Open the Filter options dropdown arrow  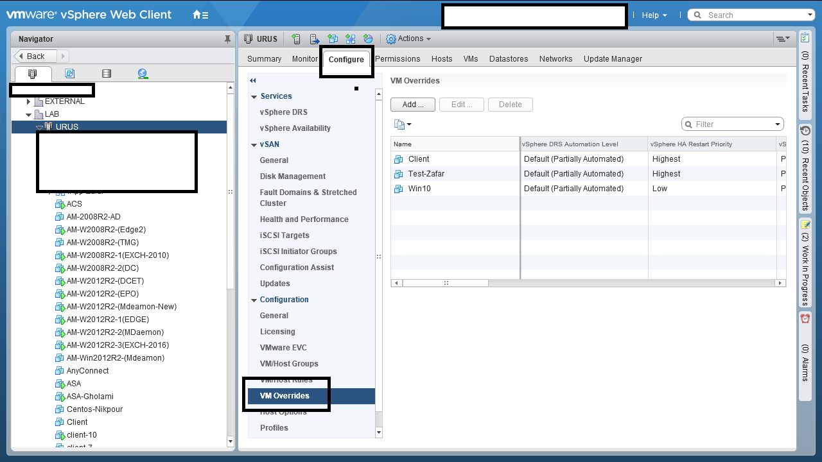coord(778,124)
